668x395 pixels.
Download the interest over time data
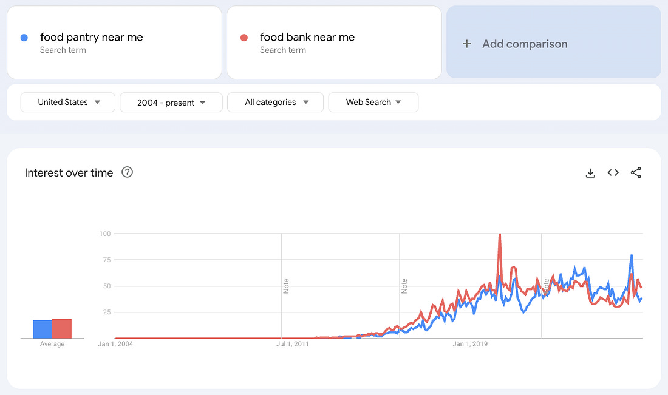pyautogui.click(x=590, y=173)
